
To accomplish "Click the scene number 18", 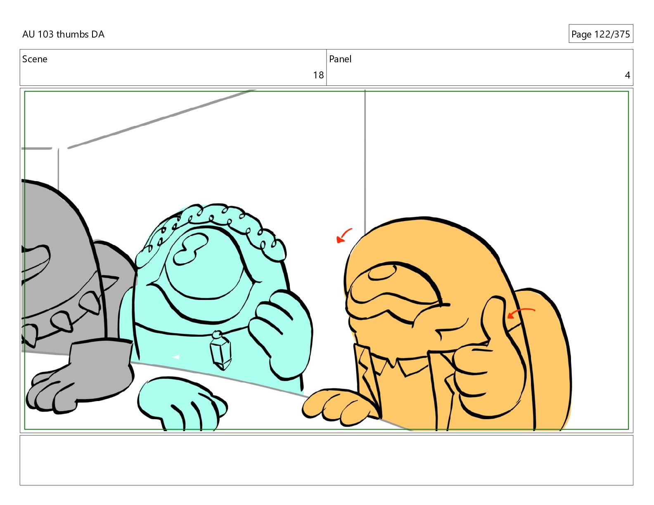I will [x=318, y=75].
